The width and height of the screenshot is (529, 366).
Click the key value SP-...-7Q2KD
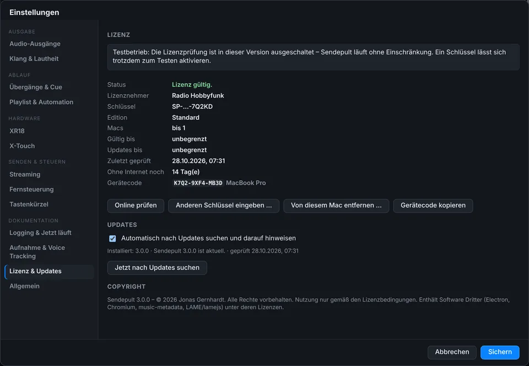coord(192,106)
